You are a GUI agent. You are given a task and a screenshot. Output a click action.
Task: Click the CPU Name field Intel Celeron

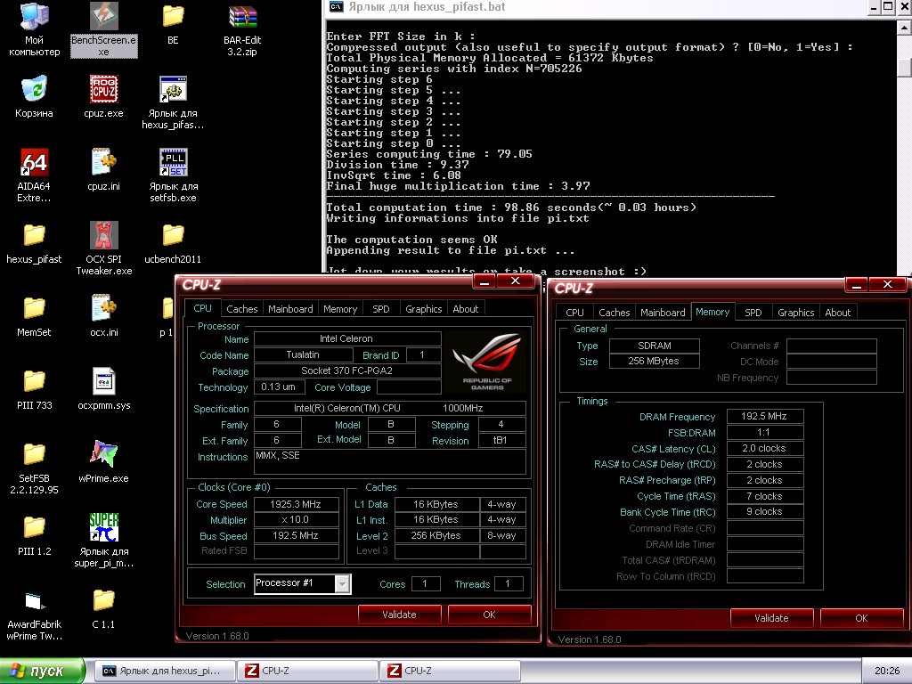tap(346, 338)
